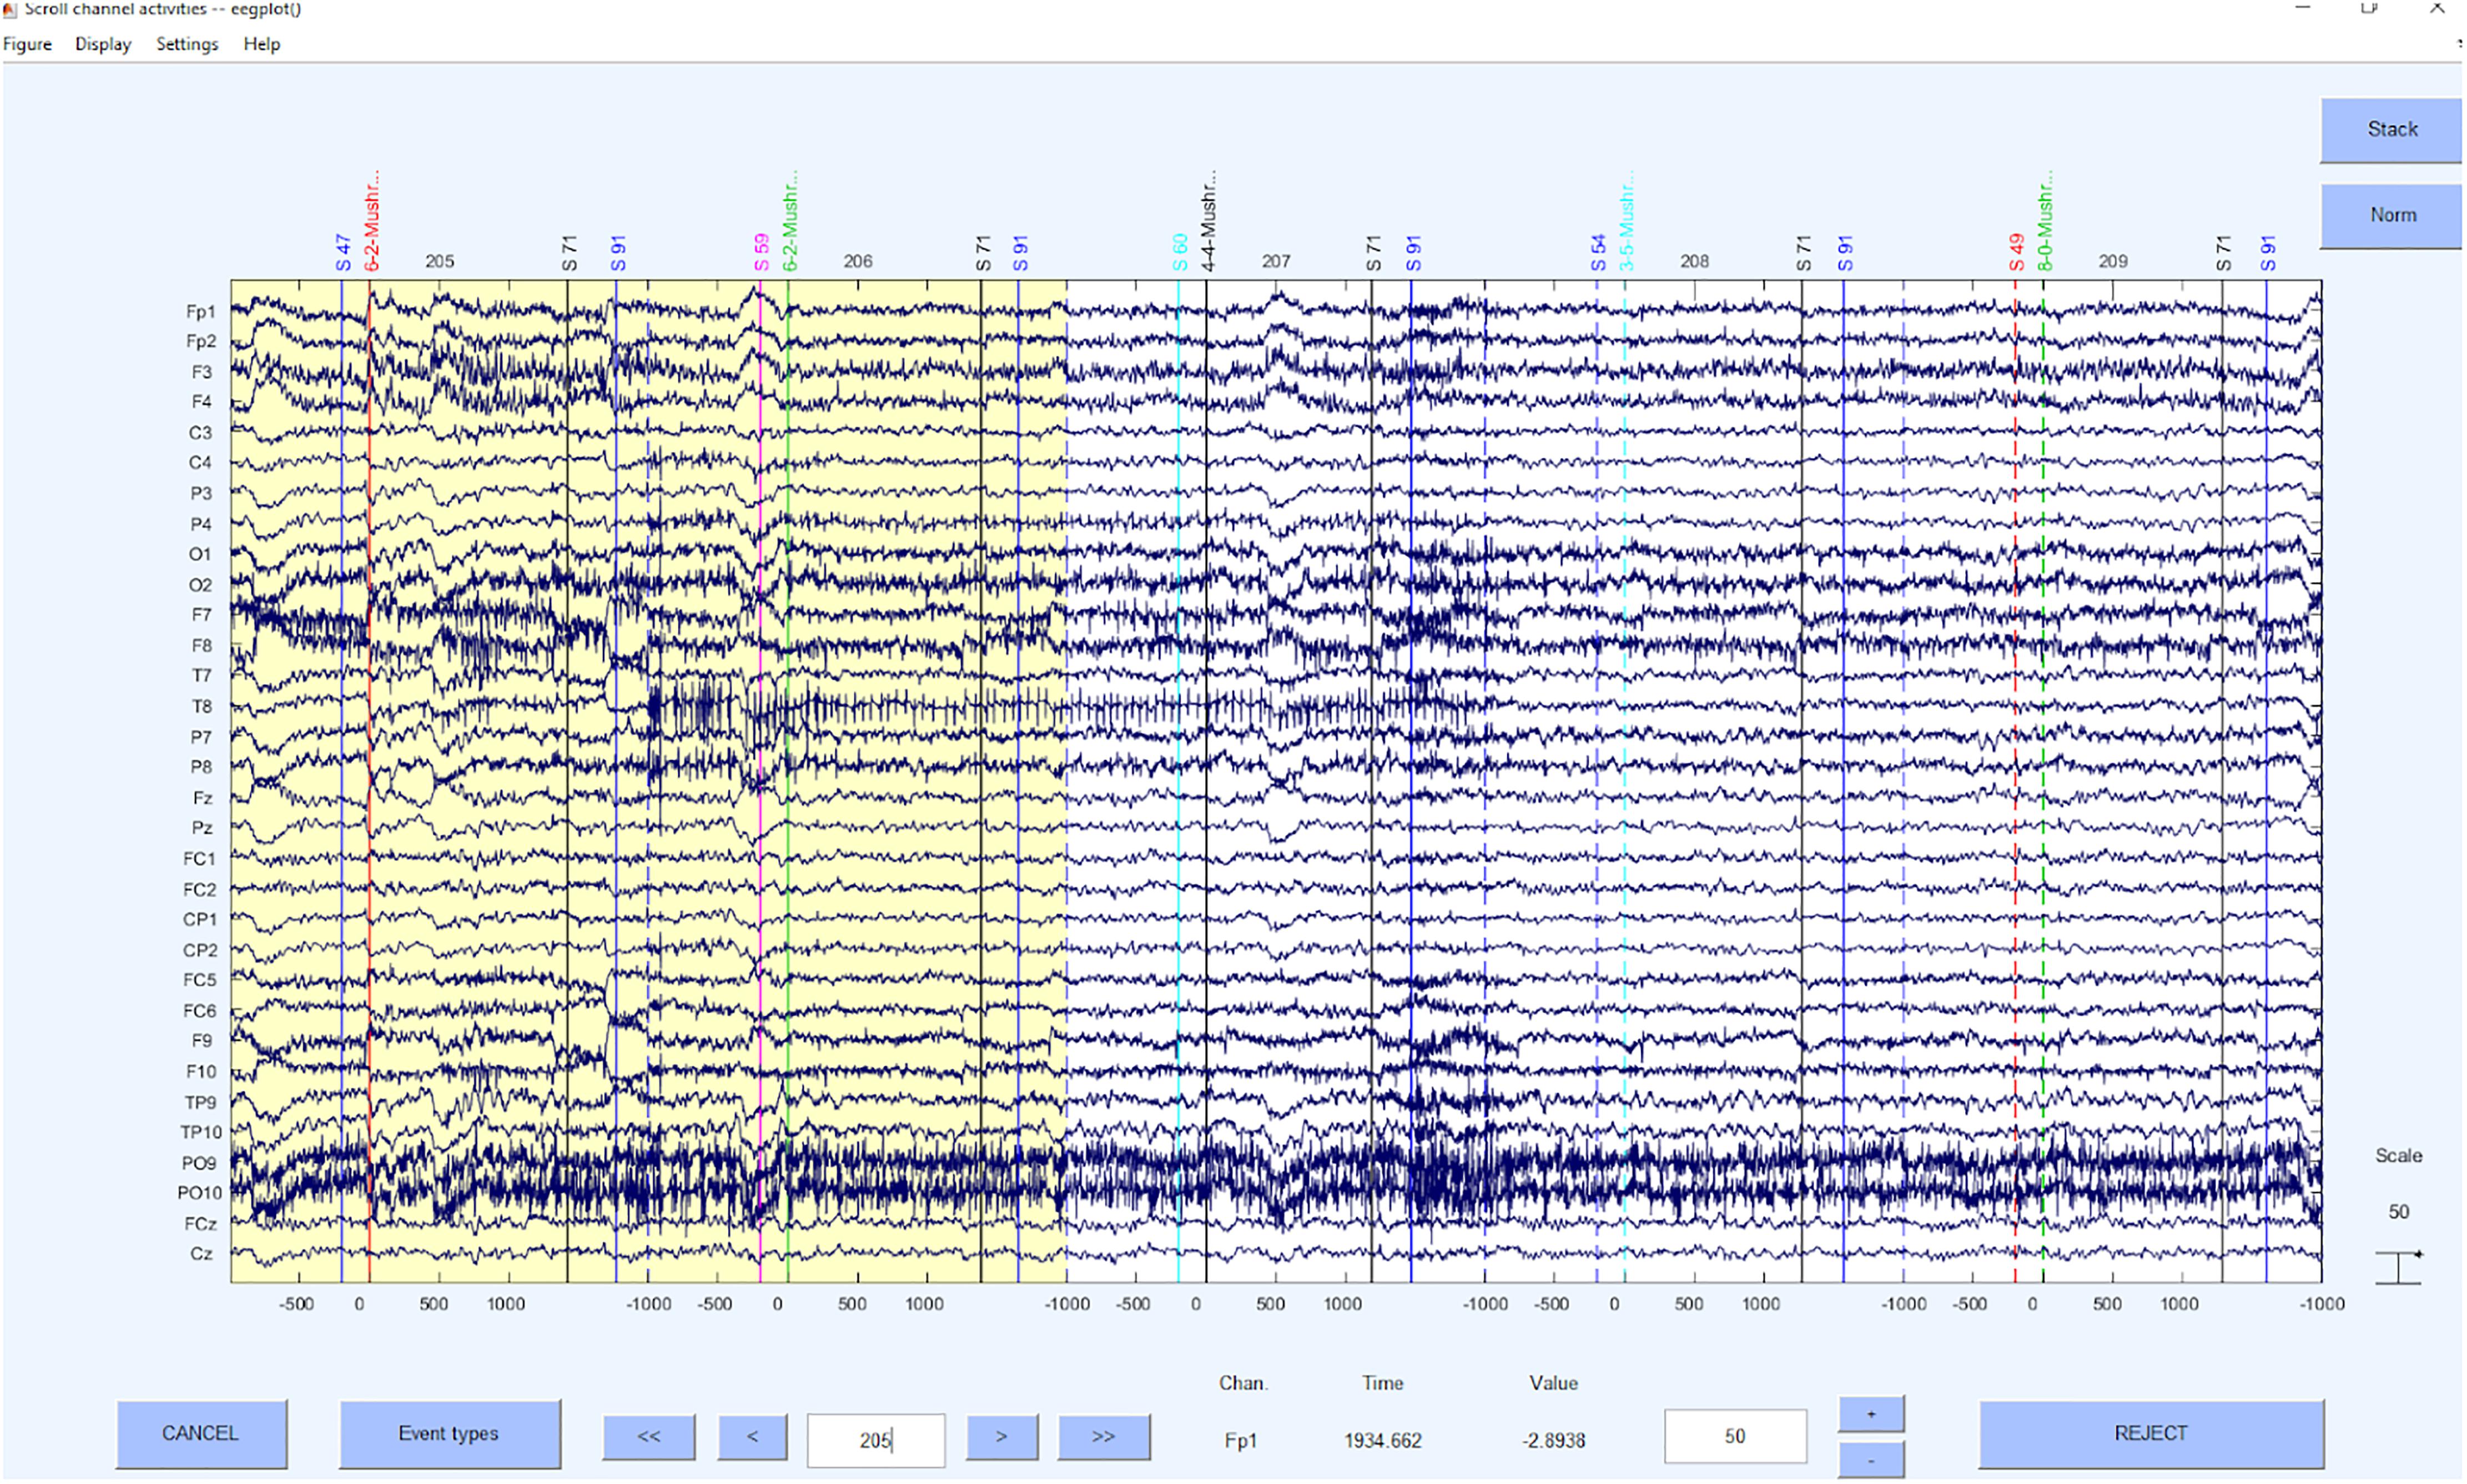This screenshot has width=2467, height=1484.
Task: Click epoch number 206 above the plot
Action: point(858,261)
